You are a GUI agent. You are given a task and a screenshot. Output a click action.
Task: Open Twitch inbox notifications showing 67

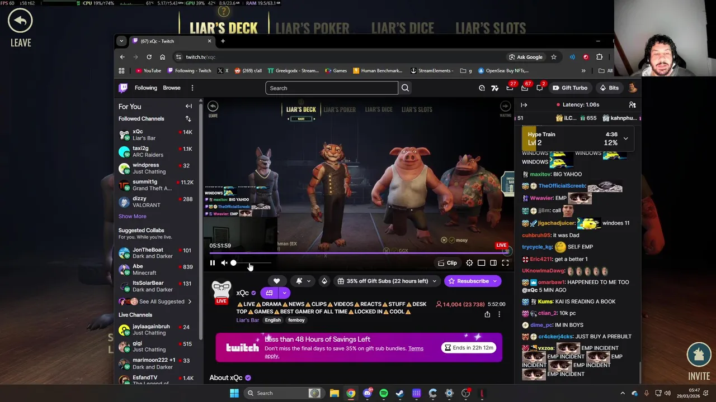[x=525, y=88]
